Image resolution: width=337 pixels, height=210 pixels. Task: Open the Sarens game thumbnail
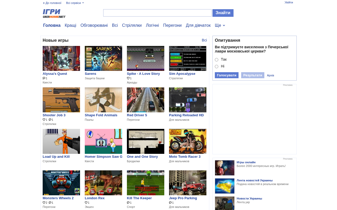(103, 58)
